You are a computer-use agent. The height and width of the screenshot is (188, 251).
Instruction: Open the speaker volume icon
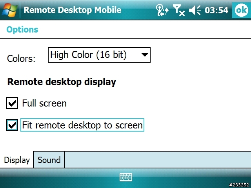pos(195,10)
